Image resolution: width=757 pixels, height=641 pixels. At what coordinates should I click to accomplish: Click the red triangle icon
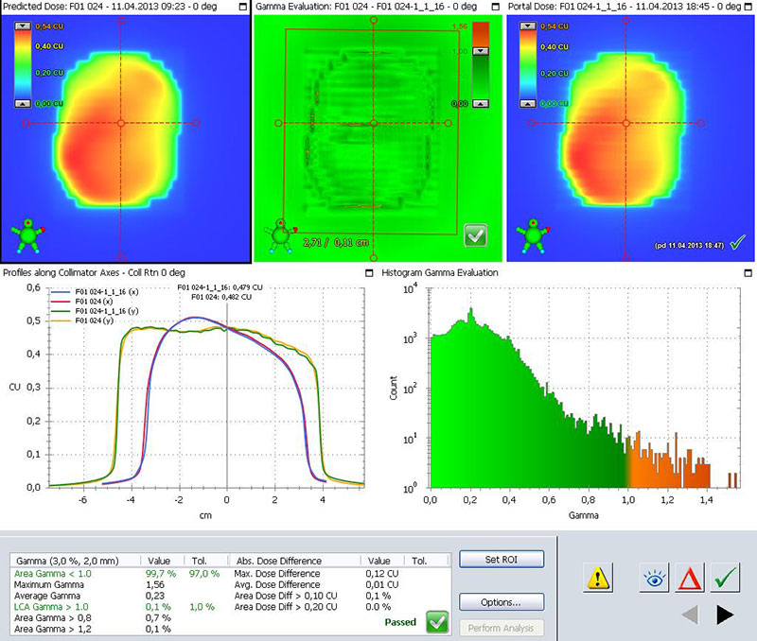coord(690,578)
